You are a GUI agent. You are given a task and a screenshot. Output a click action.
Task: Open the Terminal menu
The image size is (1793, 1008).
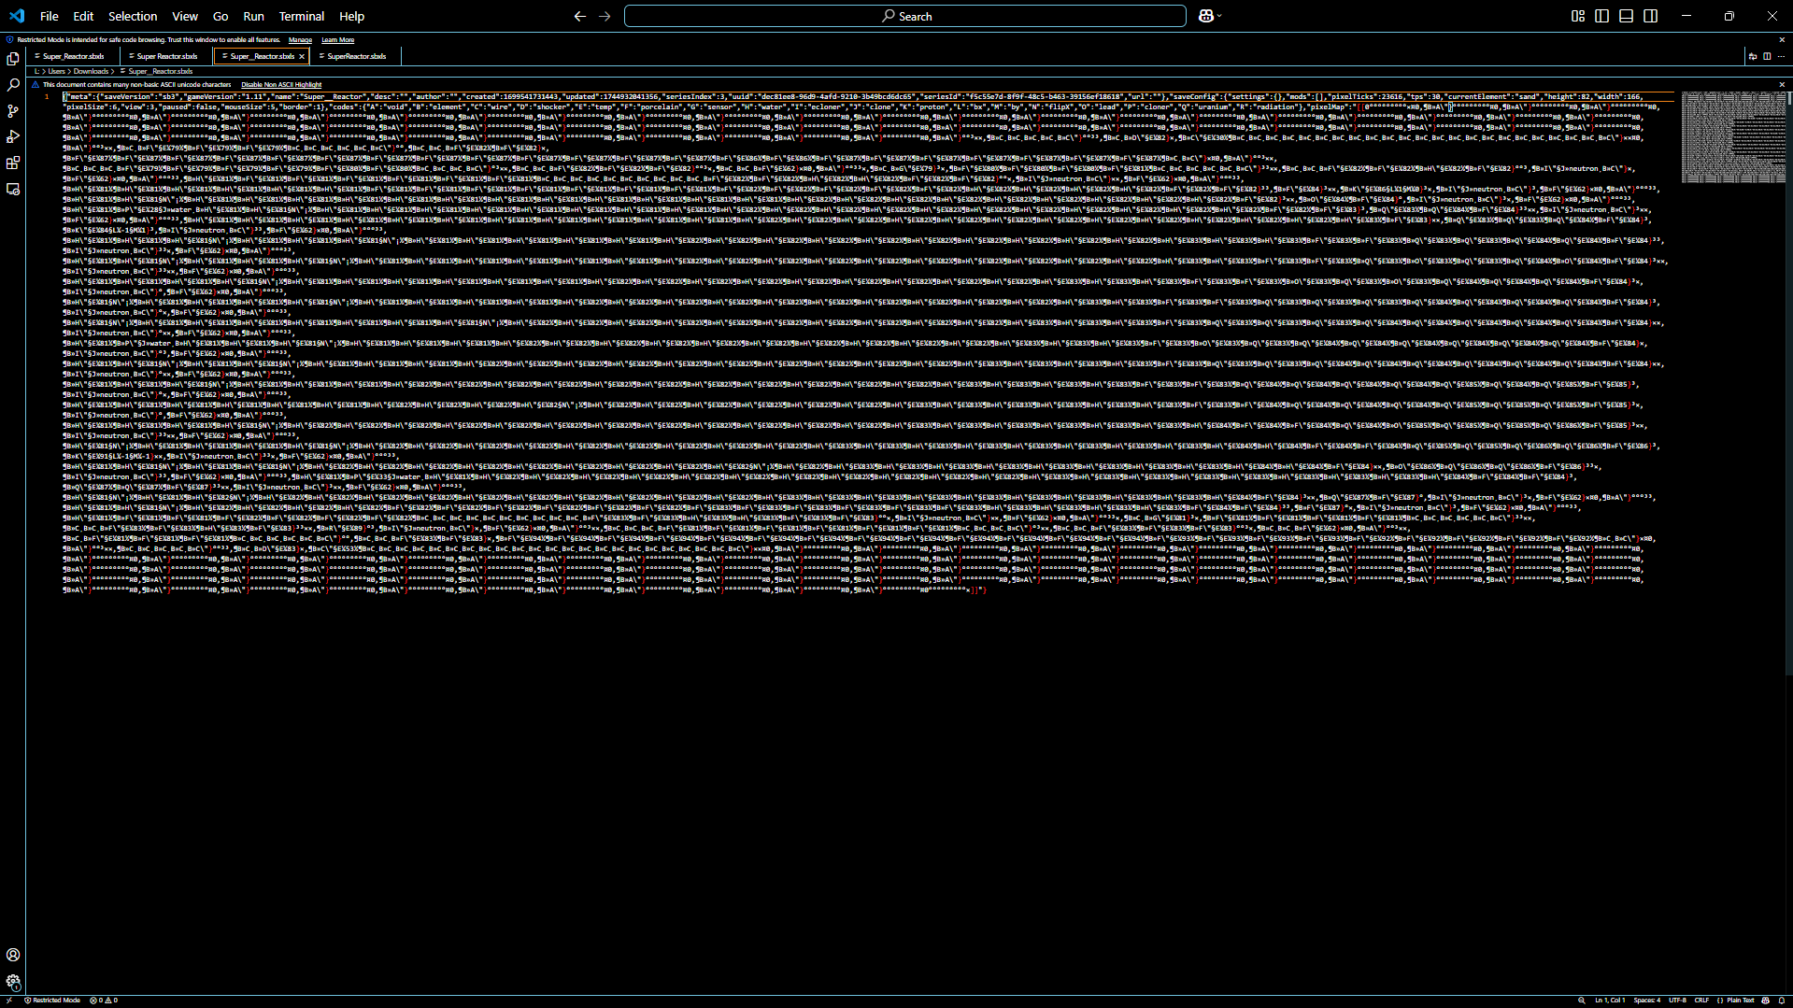pos(302,16)
